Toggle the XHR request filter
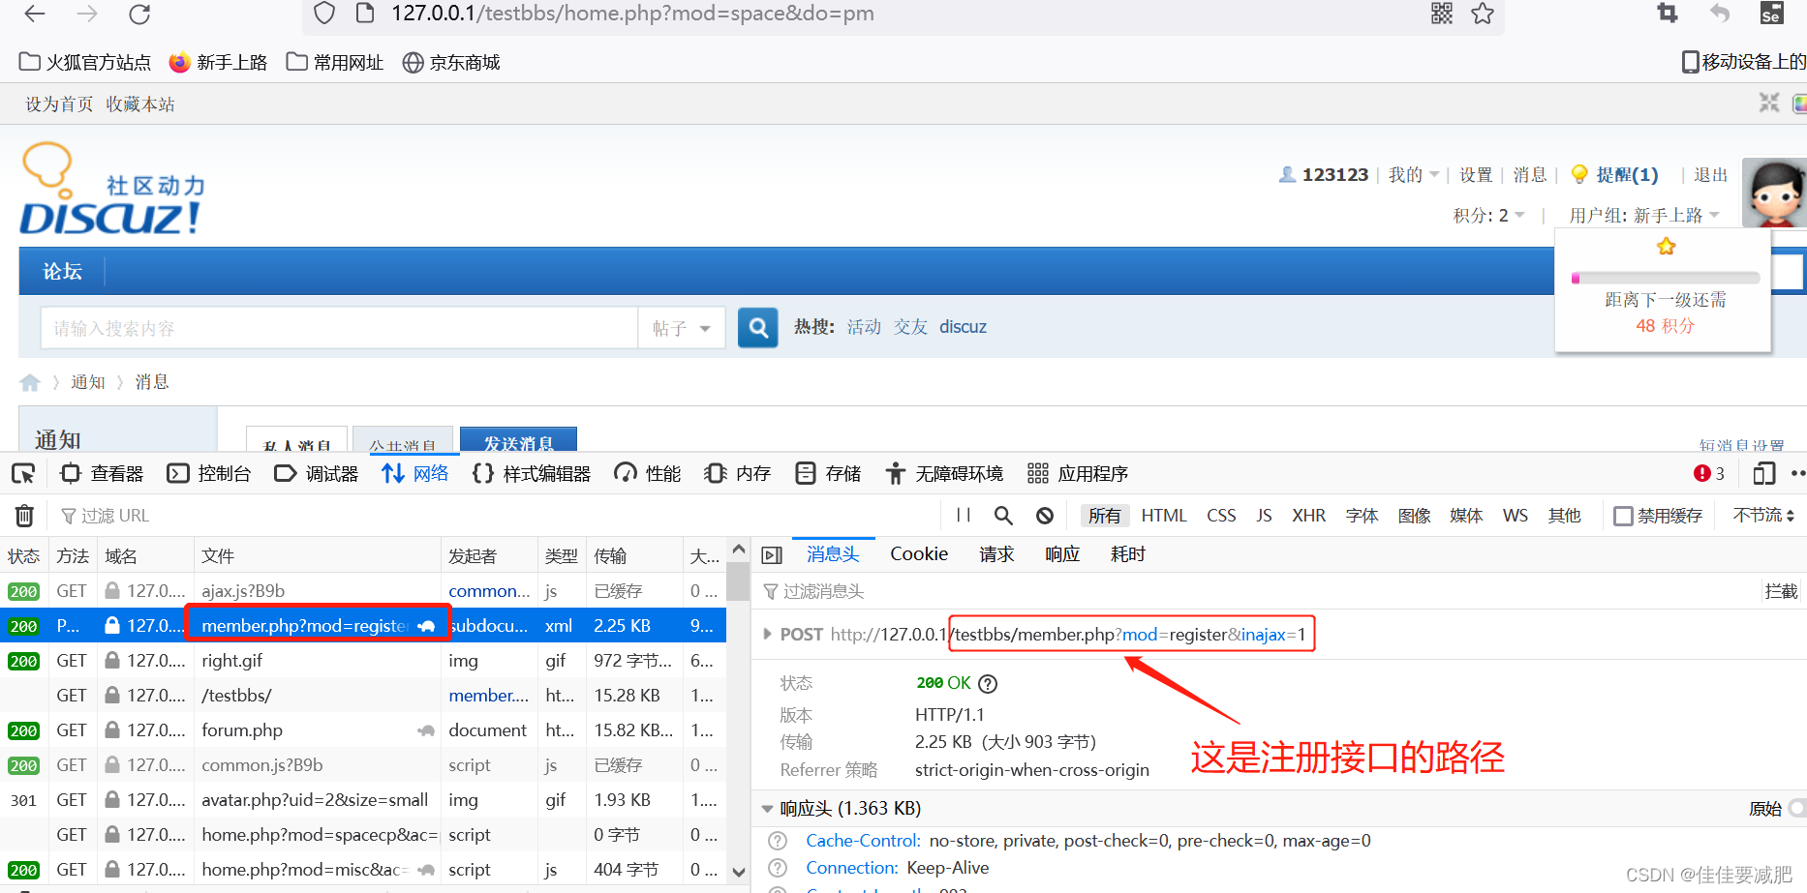The width and height of the screenshot is (1807, 893). tap(1308, 516)
